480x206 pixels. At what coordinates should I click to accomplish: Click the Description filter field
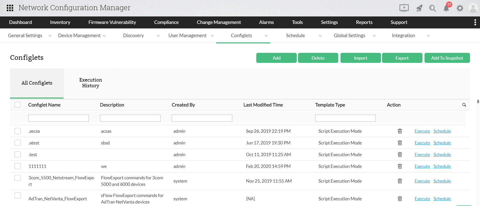[x=130, y=118]
